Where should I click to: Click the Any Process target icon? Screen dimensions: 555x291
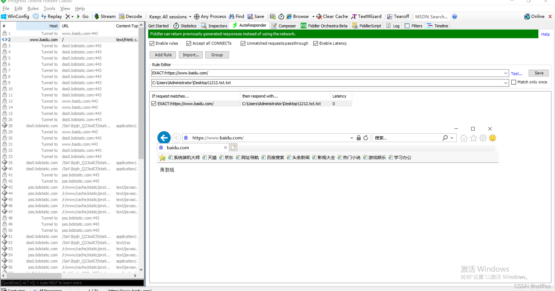pyautogui.click(x=197, y=16)
